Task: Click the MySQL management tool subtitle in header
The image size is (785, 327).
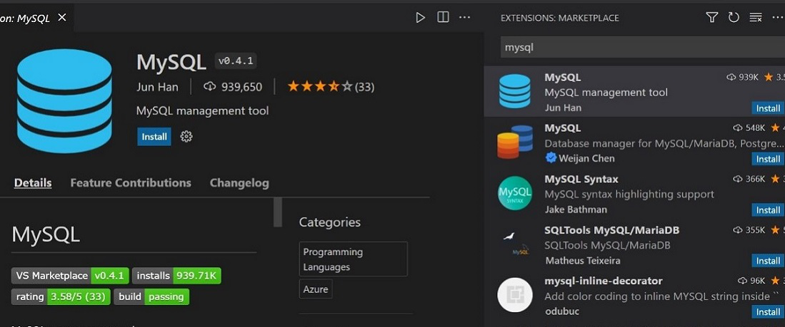Action: (x=203, y=111)
